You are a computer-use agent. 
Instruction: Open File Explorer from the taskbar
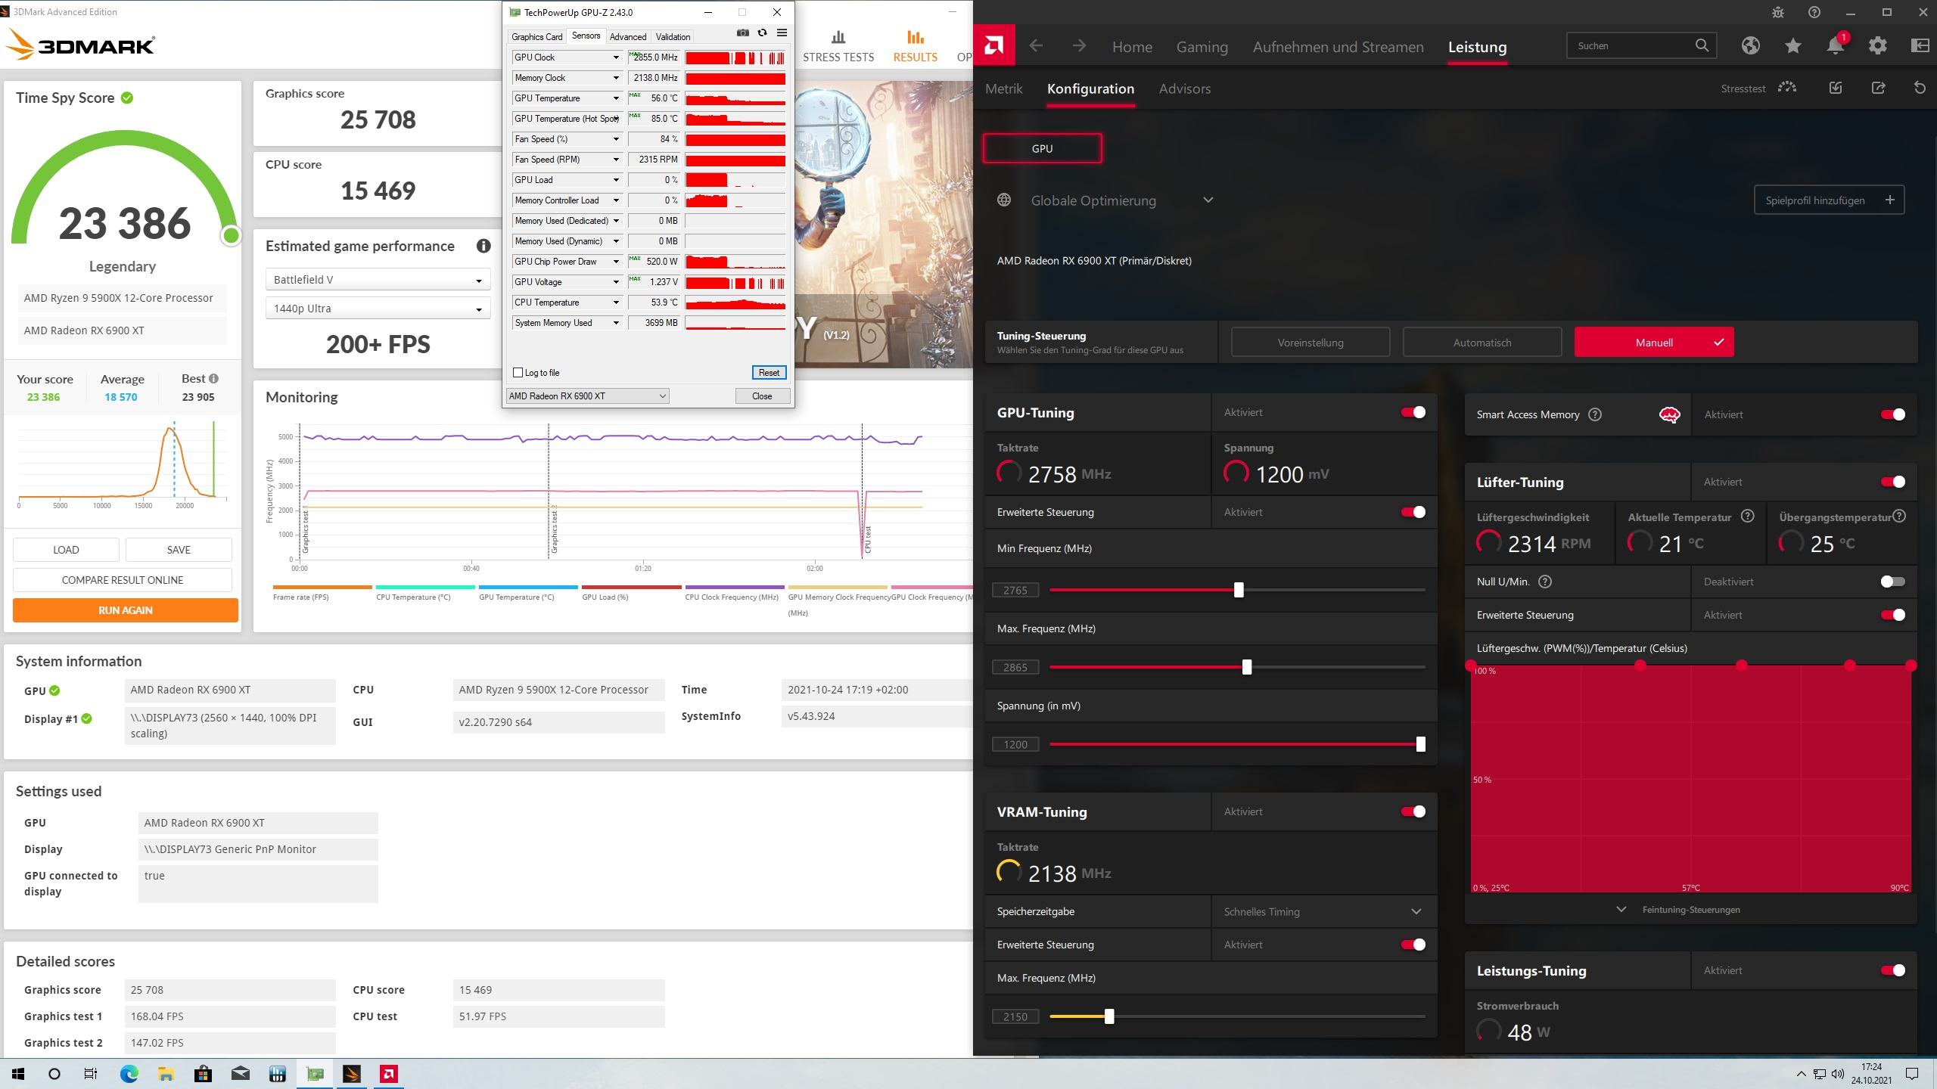(166, 1074)
